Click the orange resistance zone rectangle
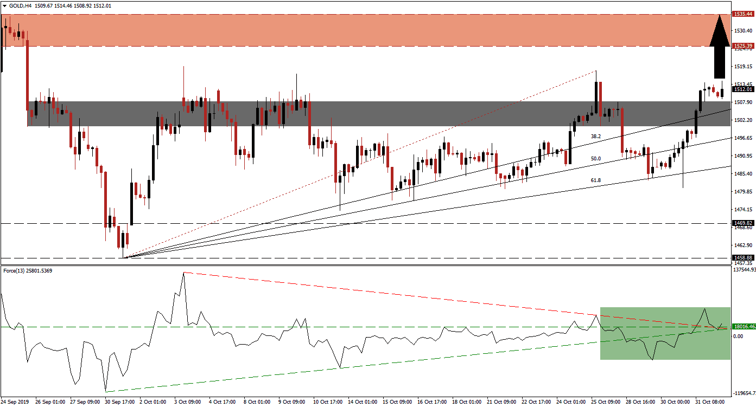Screen dimensions: 756x408 (x=380, y=30)
